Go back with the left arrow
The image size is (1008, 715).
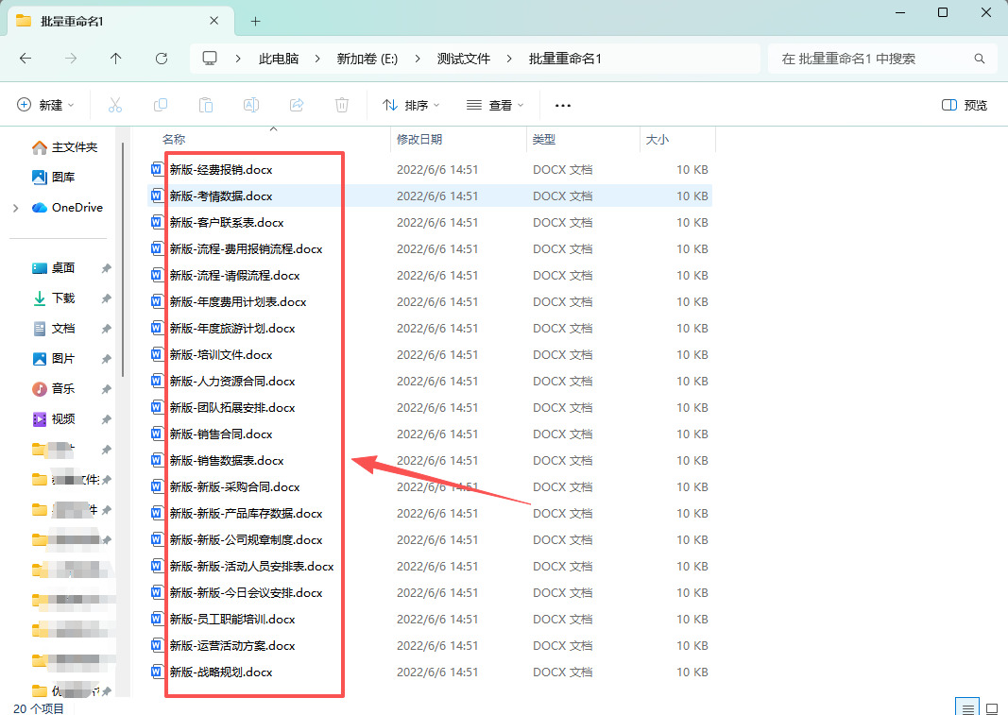26,59
